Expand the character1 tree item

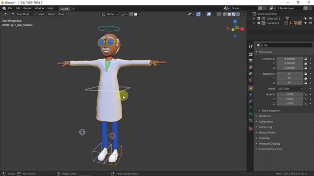pos(254,23)
